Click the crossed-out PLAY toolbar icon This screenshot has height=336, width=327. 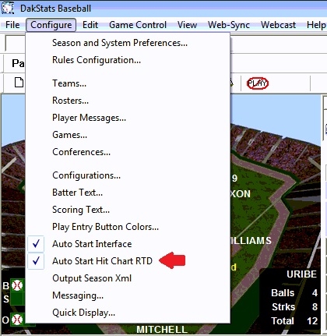pos(258,83)
